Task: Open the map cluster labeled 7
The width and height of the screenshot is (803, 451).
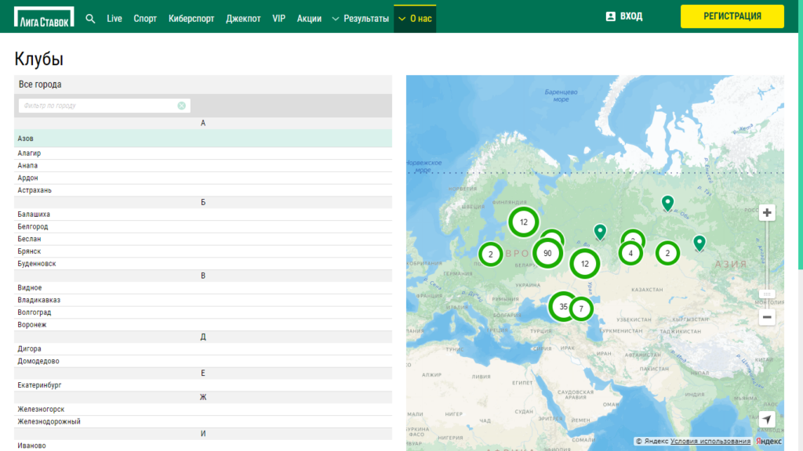Action: click(x=581, y=308)
